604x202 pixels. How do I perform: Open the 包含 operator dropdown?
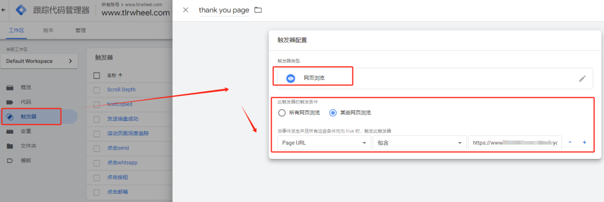[x=419, y=143]
